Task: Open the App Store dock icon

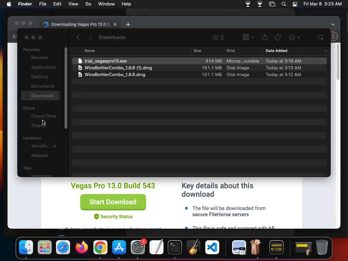Action: (119, 247)
